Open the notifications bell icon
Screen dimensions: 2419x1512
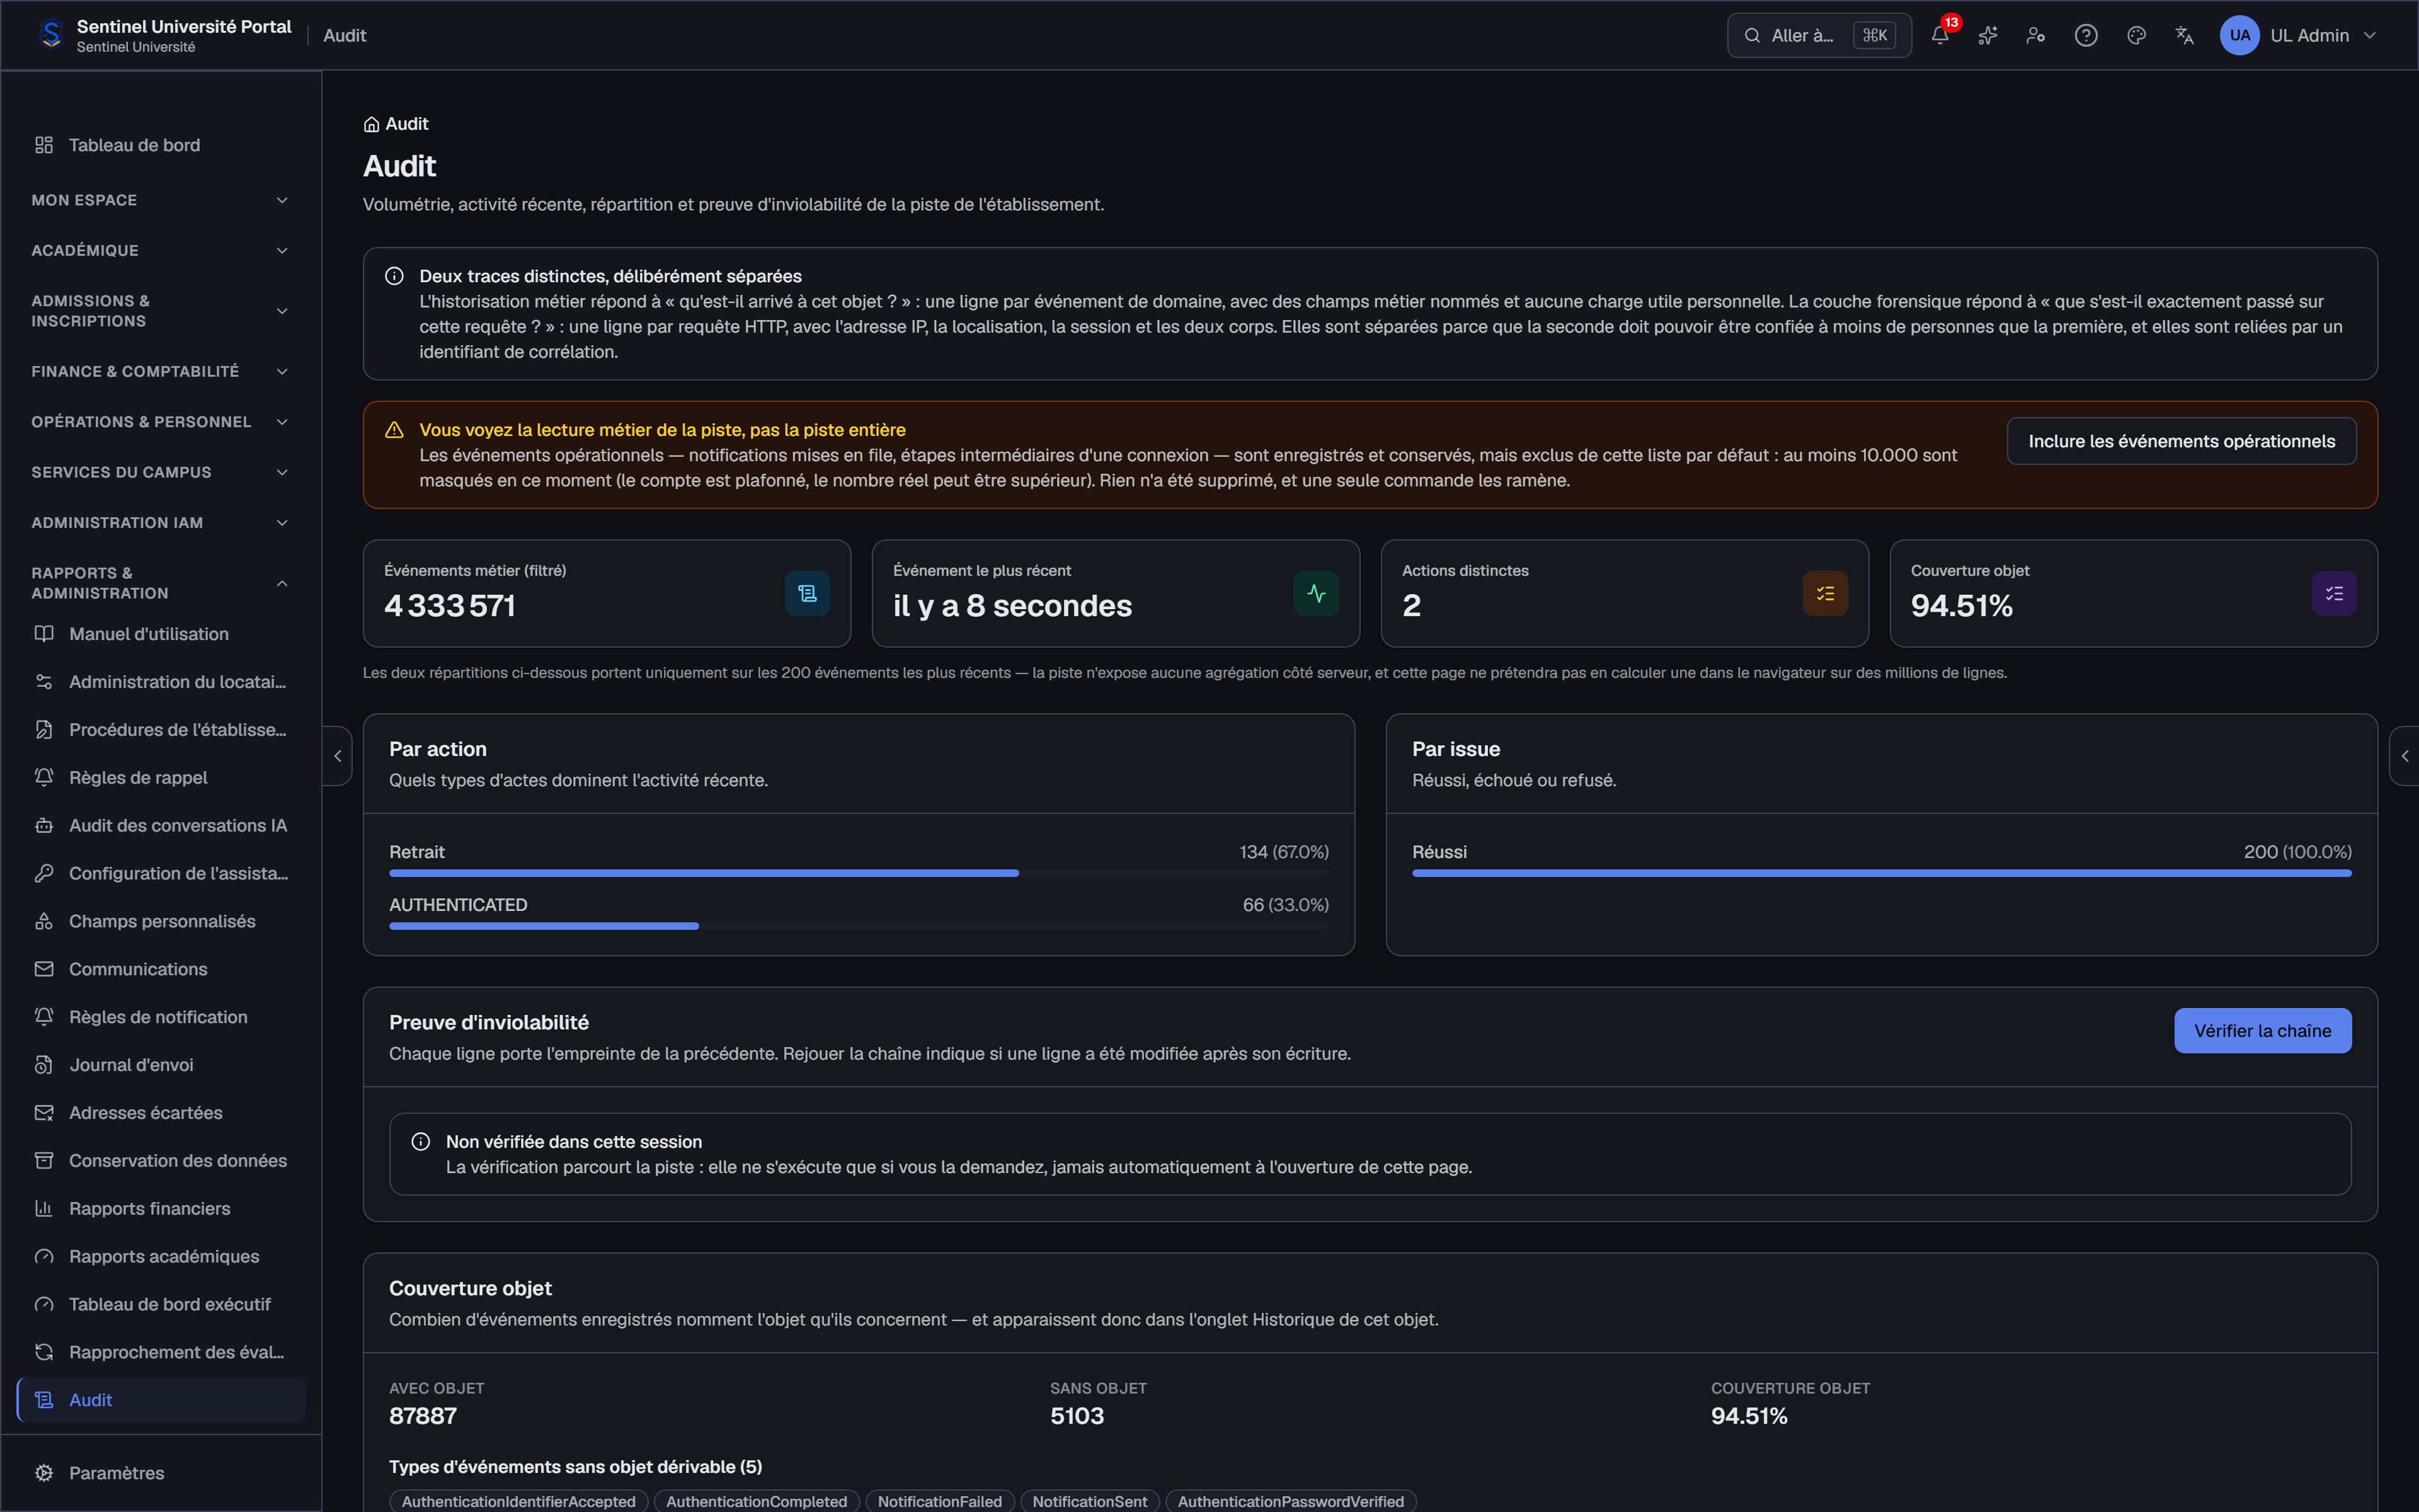click(1940, 35)
